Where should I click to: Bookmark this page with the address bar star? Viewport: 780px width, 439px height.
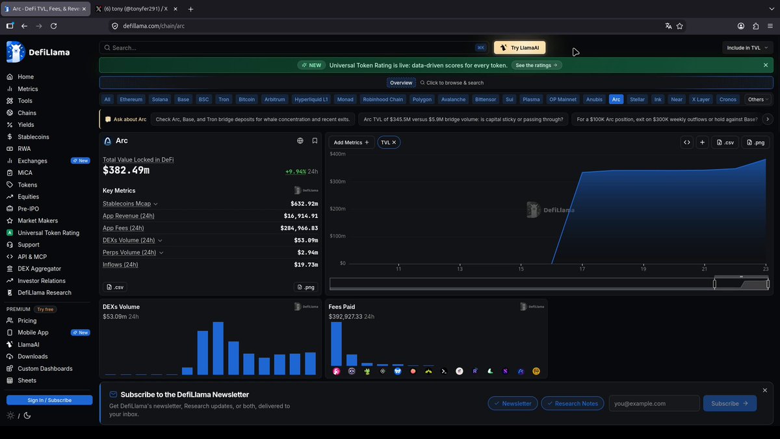[680, 26]
